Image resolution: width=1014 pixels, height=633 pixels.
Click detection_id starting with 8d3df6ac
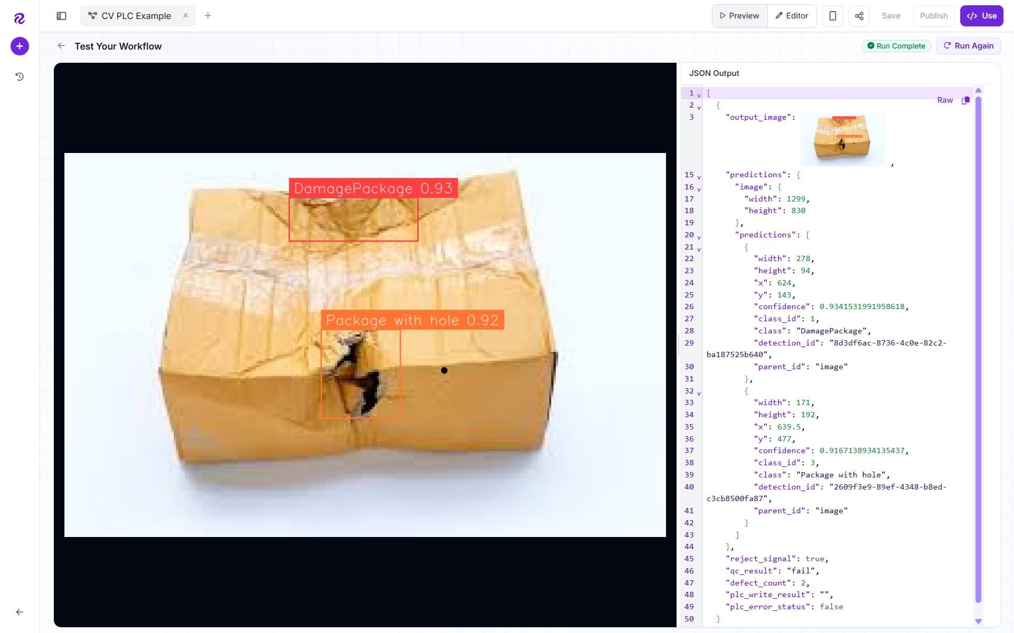coord(827,349)
